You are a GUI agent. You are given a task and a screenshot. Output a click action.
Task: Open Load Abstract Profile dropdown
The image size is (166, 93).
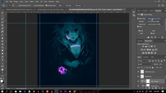coord(155,21)
